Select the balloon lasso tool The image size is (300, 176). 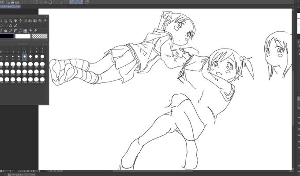click(20, 30)
